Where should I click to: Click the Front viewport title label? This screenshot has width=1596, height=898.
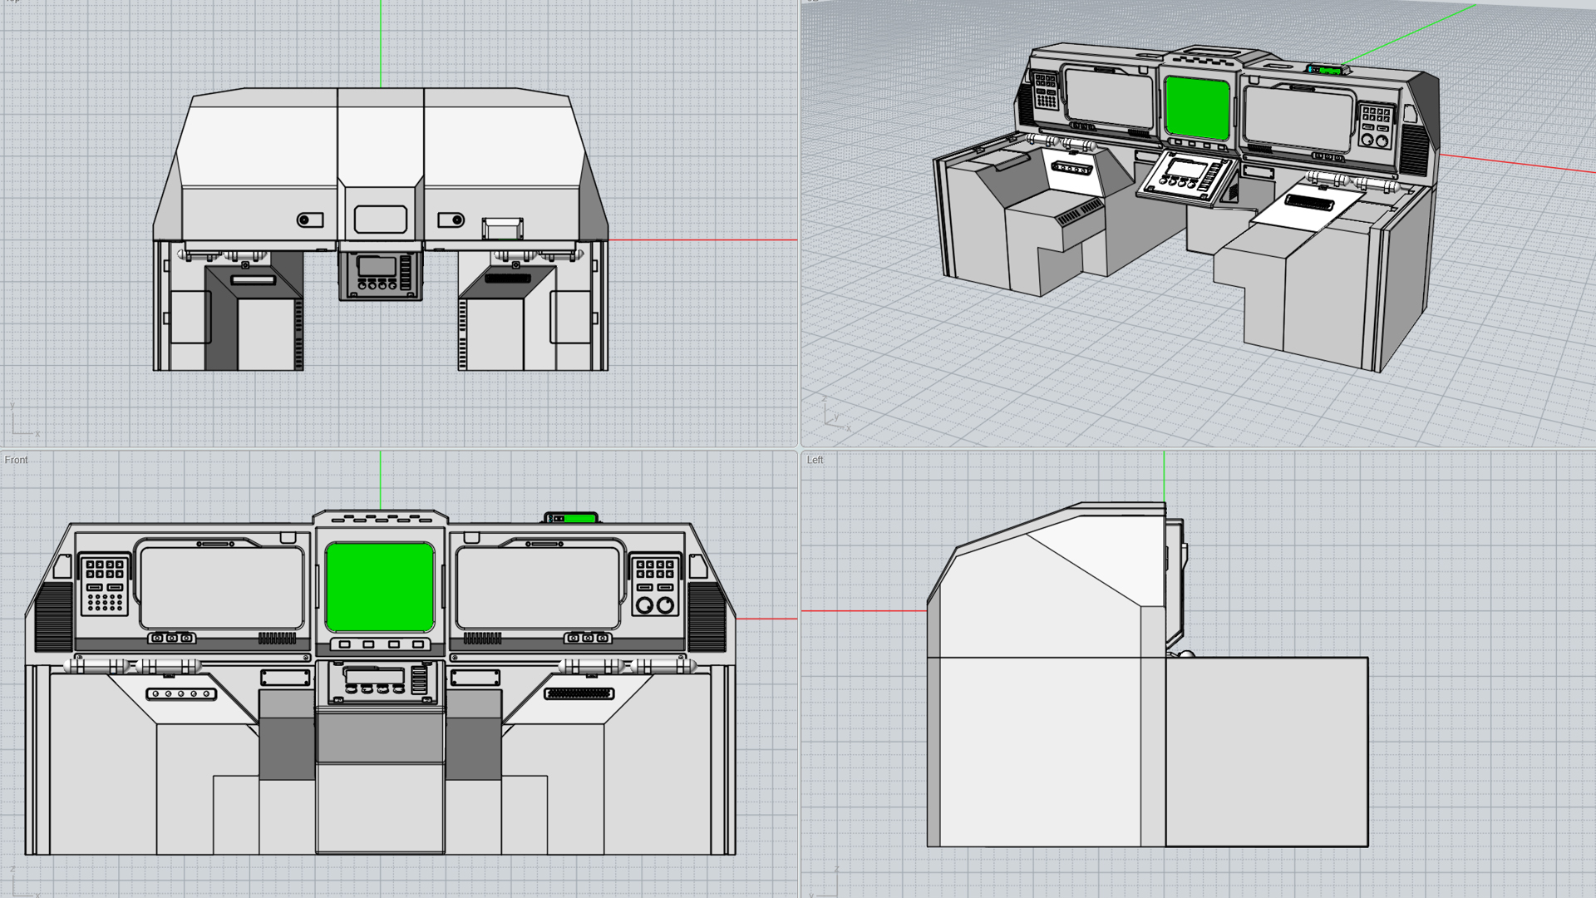coord(16,460)
